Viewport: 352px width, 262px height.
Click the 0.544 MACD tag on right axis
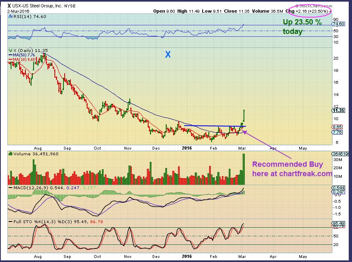click(338, 188)
